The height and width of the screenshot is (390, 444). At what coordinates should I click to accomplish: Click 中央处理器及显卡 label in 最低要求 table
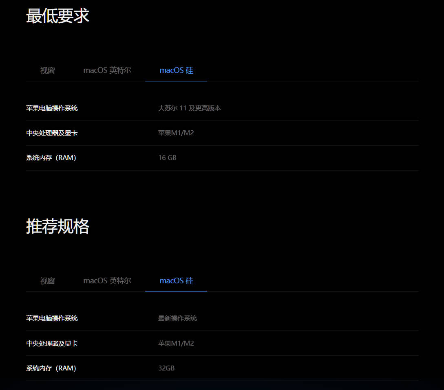52,133
